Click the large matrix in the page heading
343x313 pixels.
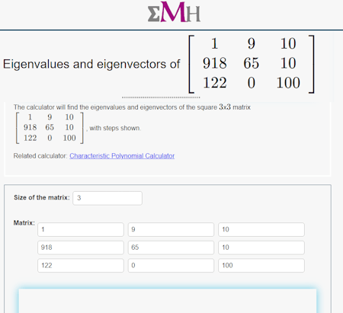click(252, 64)
